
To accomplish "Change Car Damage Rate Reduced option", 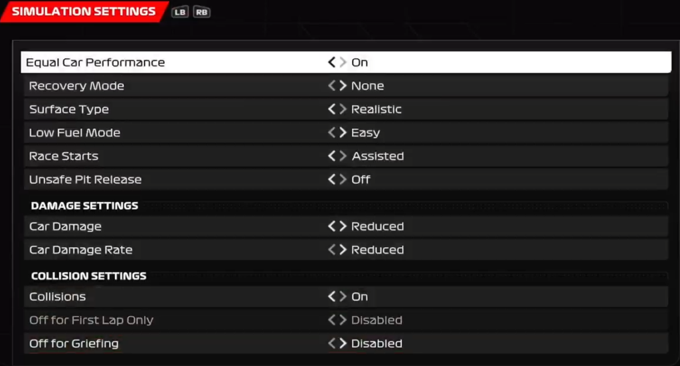I will (377, 250).
